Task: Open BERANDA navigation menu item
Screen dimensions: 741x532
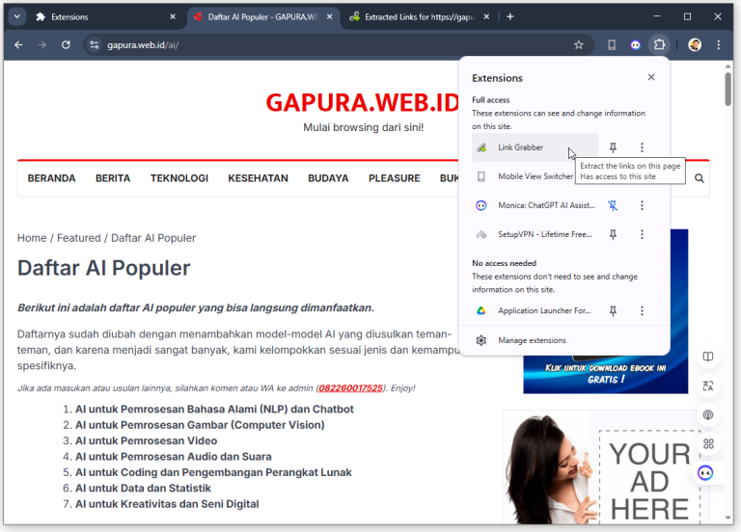Action: [x=51, y=178]
